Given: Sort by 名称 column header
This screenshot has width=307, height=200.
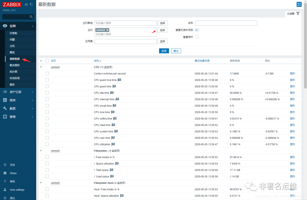Looking at the screenshot, I should 97,61.
